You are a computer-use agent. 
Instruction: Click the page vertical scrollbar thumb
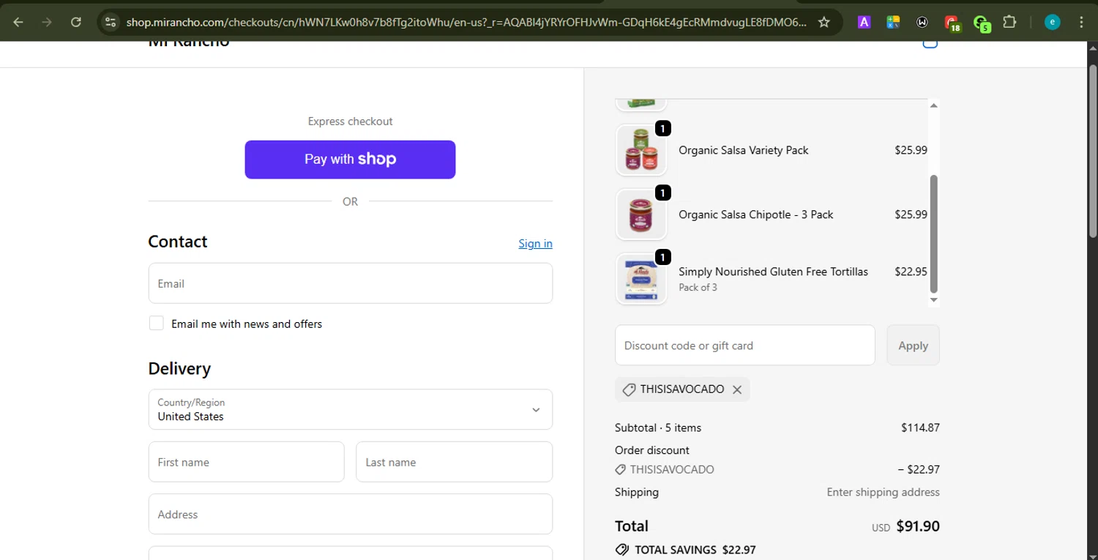1093,150
